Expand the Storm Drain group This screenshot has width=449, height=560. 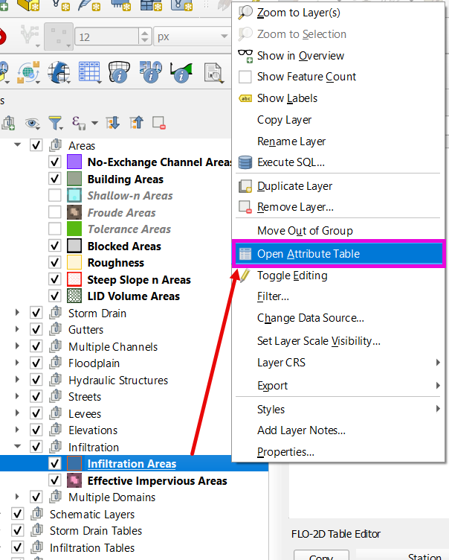(x=17, y=314)
